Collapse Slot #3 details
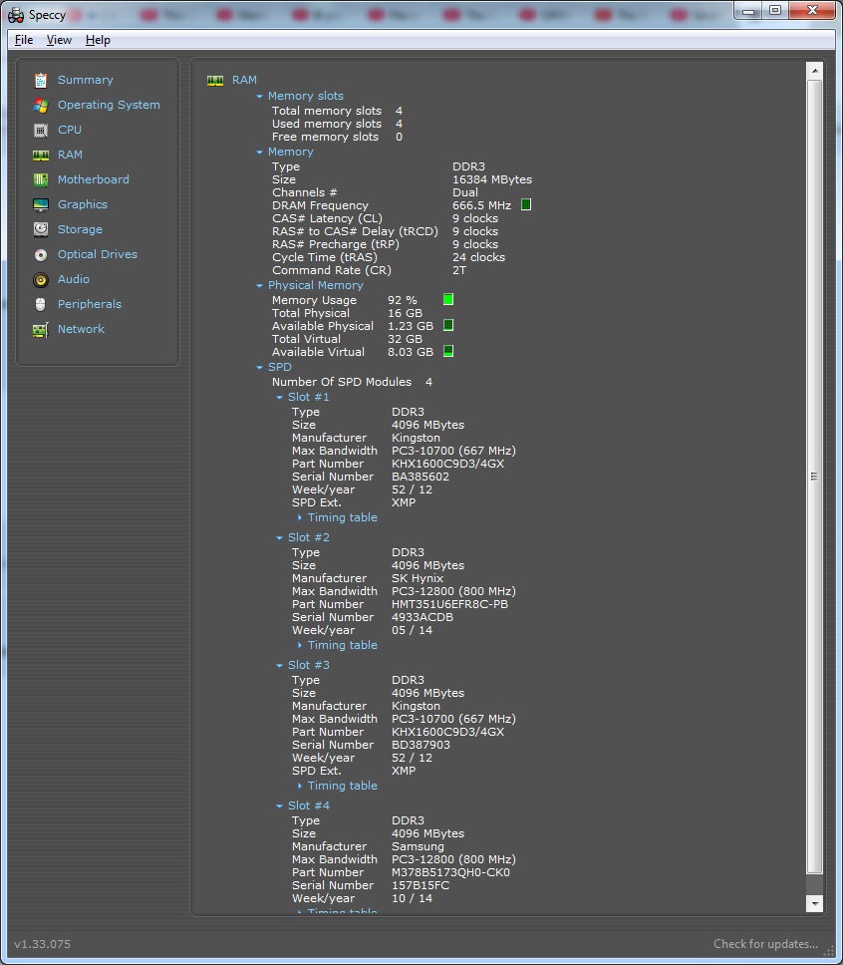Viewport: 843px width, 965px height. pos(279,665)
